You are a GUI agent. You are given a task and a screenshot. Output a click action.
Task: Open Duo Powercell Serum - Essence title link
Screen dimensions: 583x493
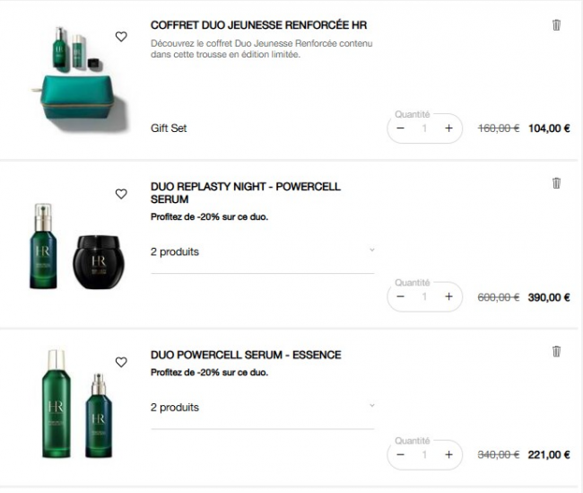tap(246, 355)
